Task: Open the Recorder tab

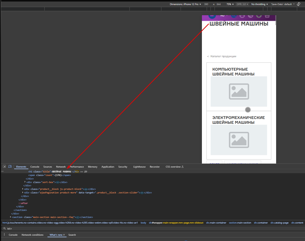Action: click(x=155, y=167)
